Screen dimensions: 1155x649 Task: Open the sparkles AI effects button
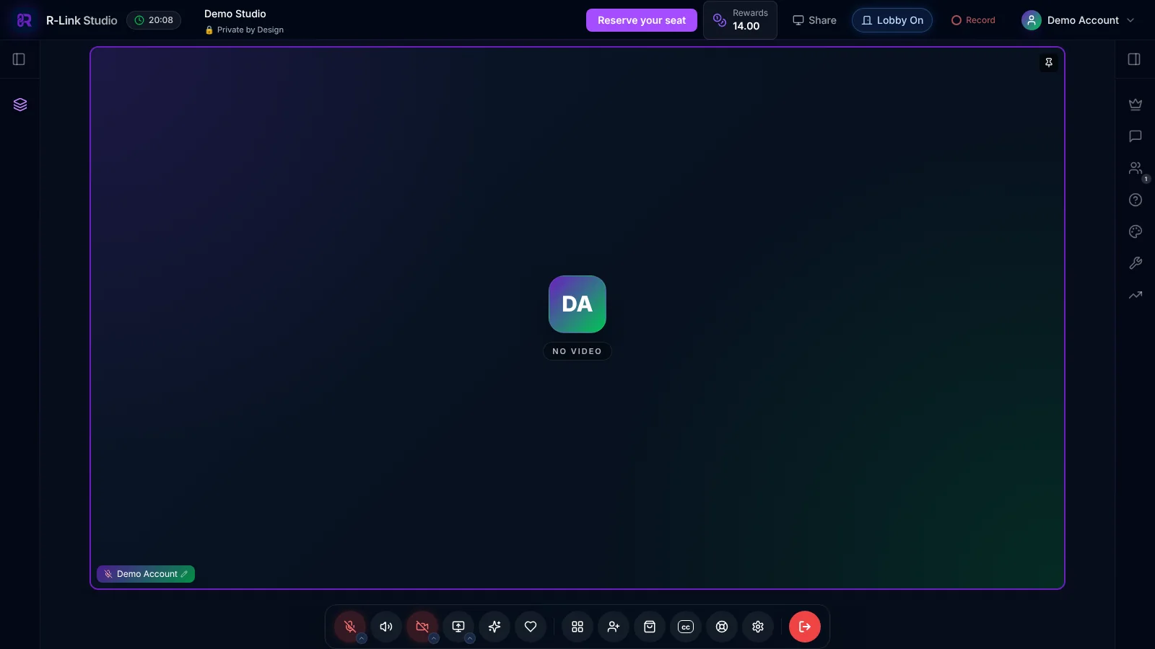[494, 627]
